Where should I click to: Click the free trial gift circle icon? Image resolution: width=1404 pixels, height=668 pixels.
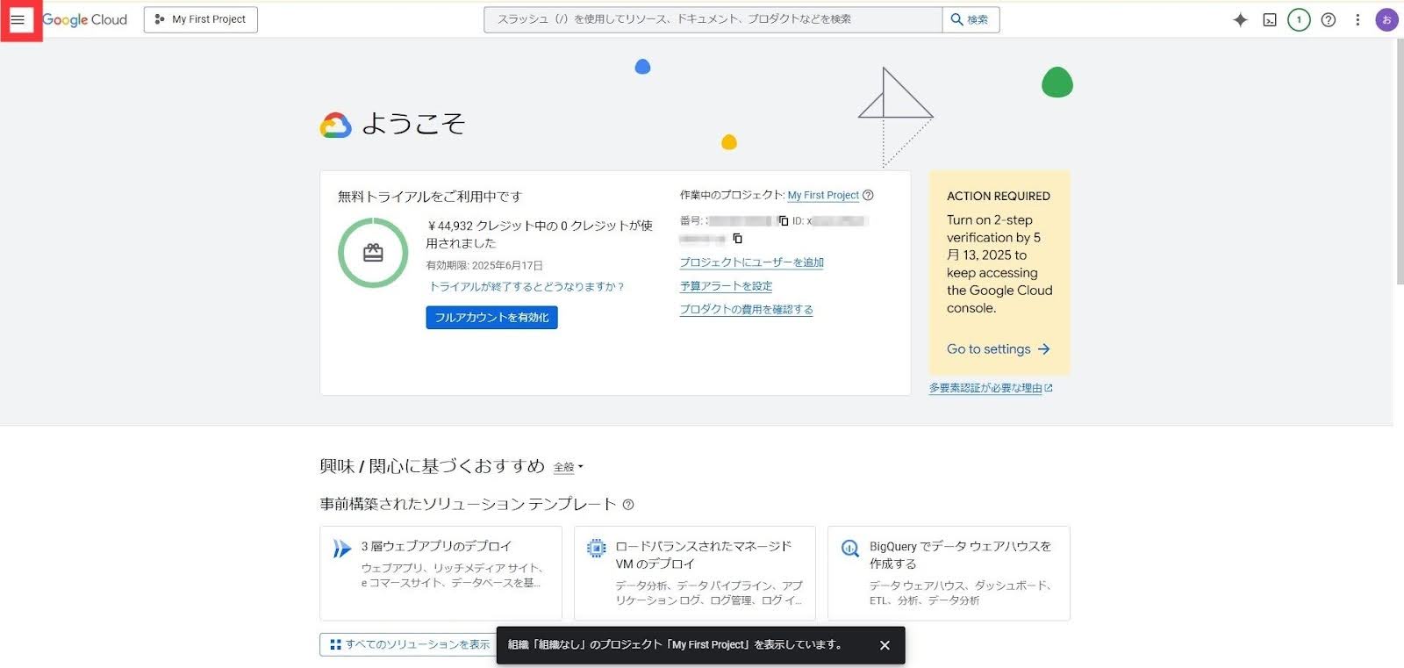[373, 253]
